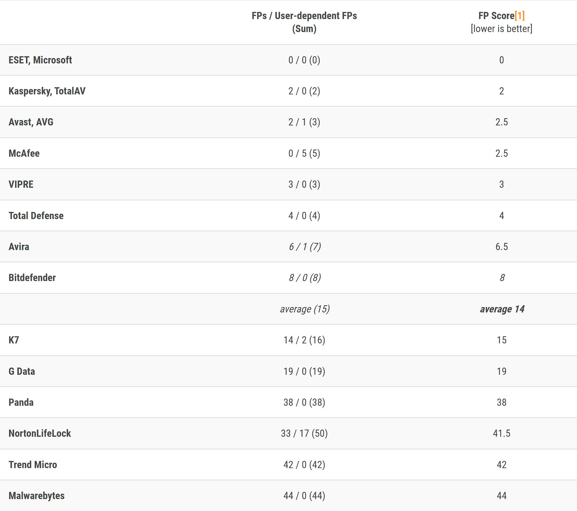The width and height of the screenshot is (577, 511).
Task: Select the NortonLifeLock vendor name
Action: coord(40,434)
